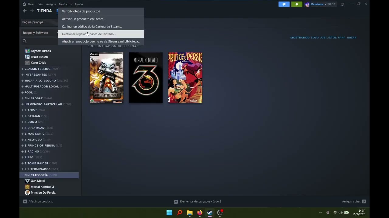This screenshot has width=389, height=218.
Task: Choose Añadir un producto que no es de Steam
Action: [101, 41]
